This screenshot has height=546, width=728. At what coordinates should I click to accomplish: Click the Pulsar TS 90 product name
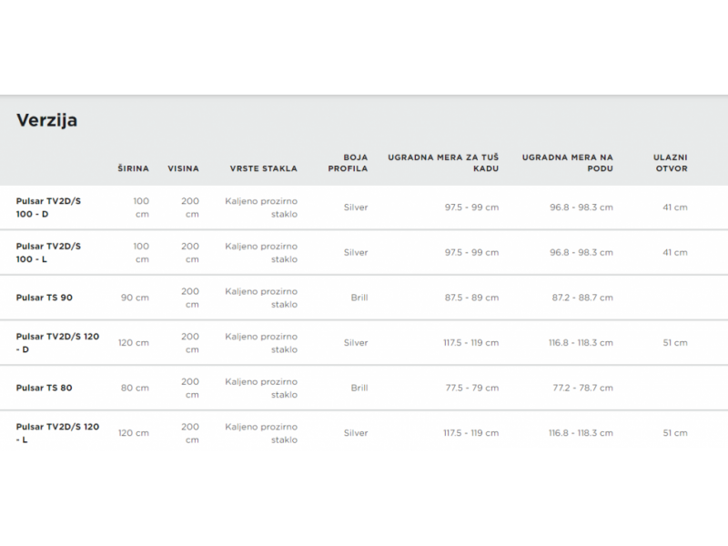[x=44, y=298]
